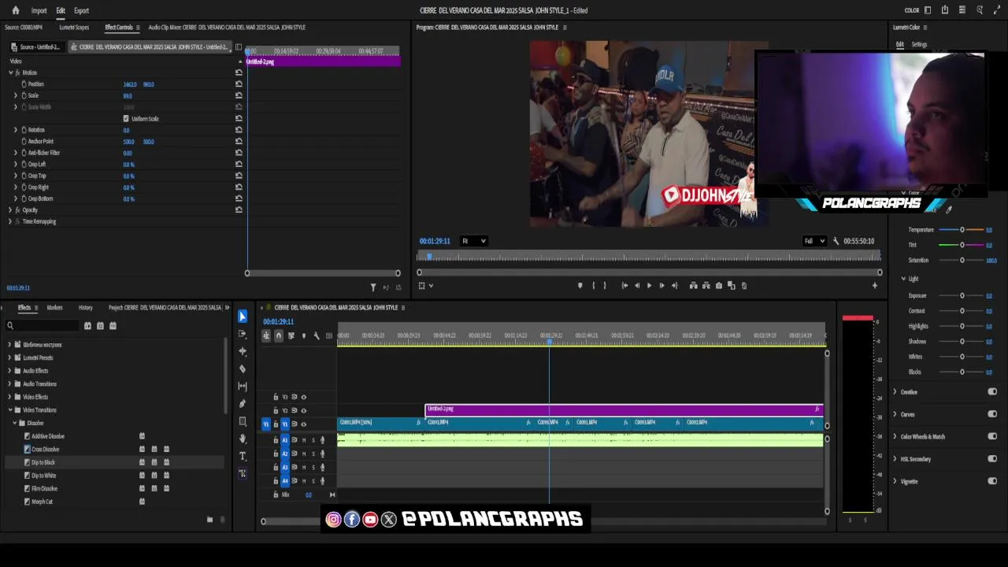The height and width of the screenshot is (567, 1008).
Task: Choose the Ripple Edit tool
Action: pyautogui.click(x=243, y=351)
